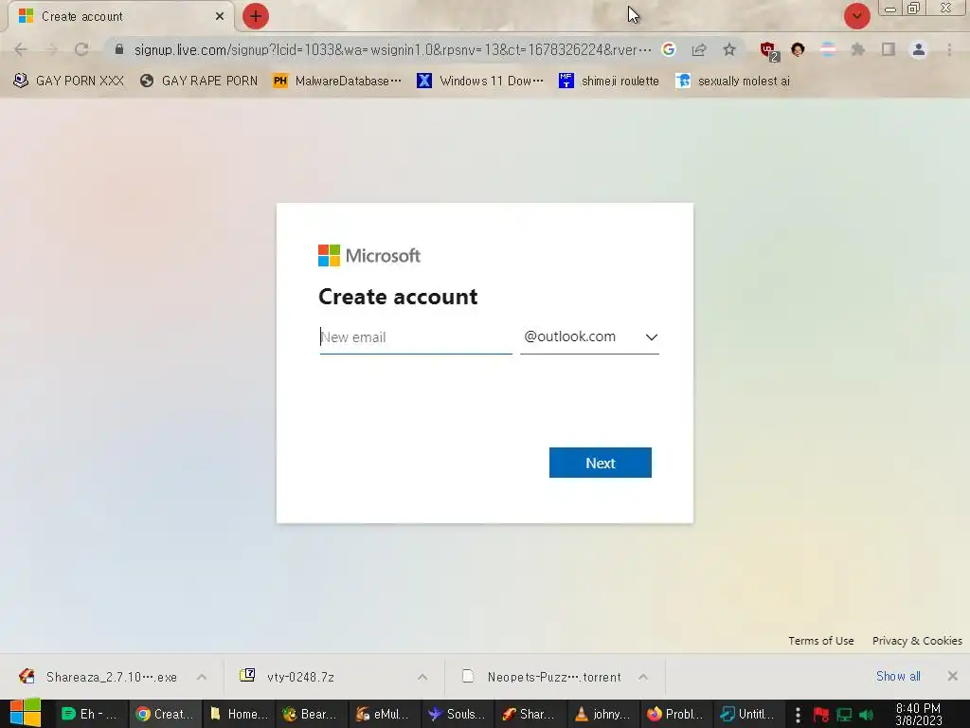The width and height of the screenshot is (970, 728).
Task: Click the Google icon in the address bar
Action: pyautogui.click(x=668, y=49)
